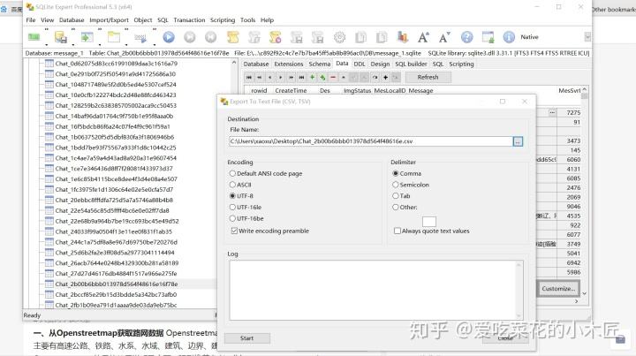Click the edit record triangle navigator icon
636x356 pixels.
tap(344, 77)
